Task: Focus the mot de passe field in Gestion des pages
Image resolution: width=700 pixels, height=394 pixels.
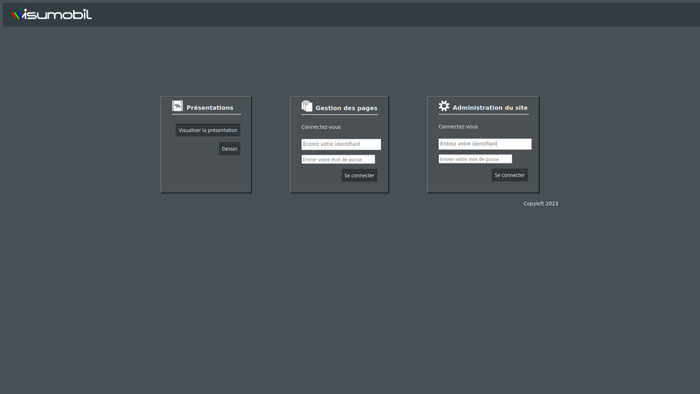Action: click(338, 159)
